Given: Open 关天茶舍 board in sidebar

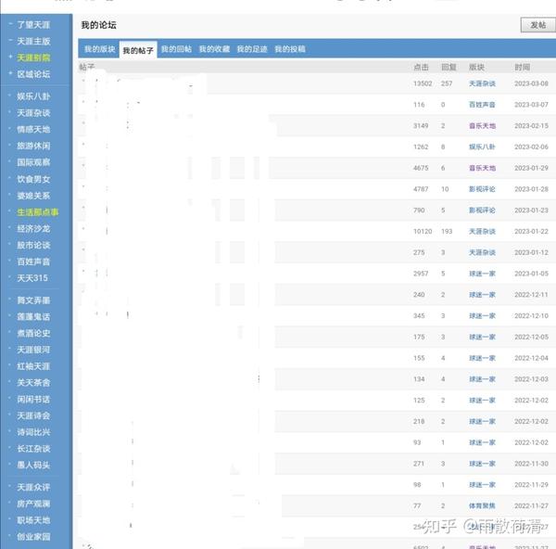Looking at the screenshot, I should 33,383.
